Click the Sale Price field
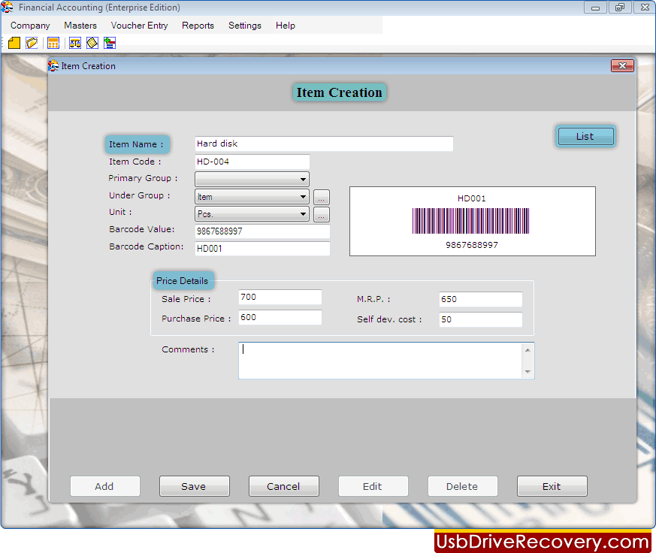The height and width of the screenshot is (553, 656). (x=280, y=297)
